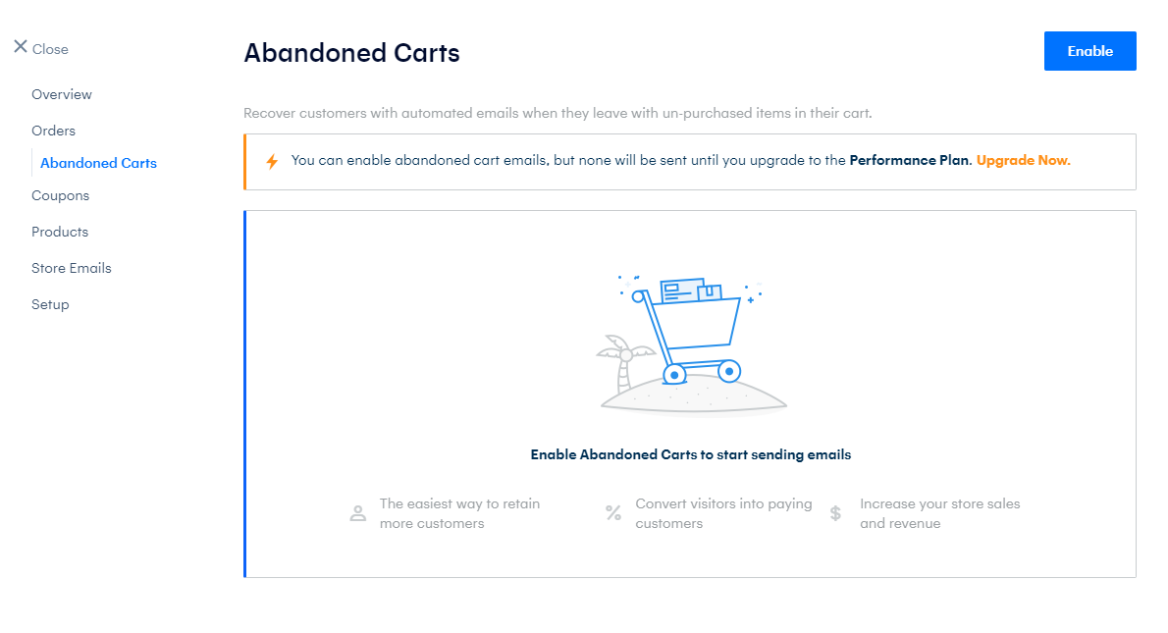
Task: Click the palm tree in illustration
Action: tap(624, 363)
